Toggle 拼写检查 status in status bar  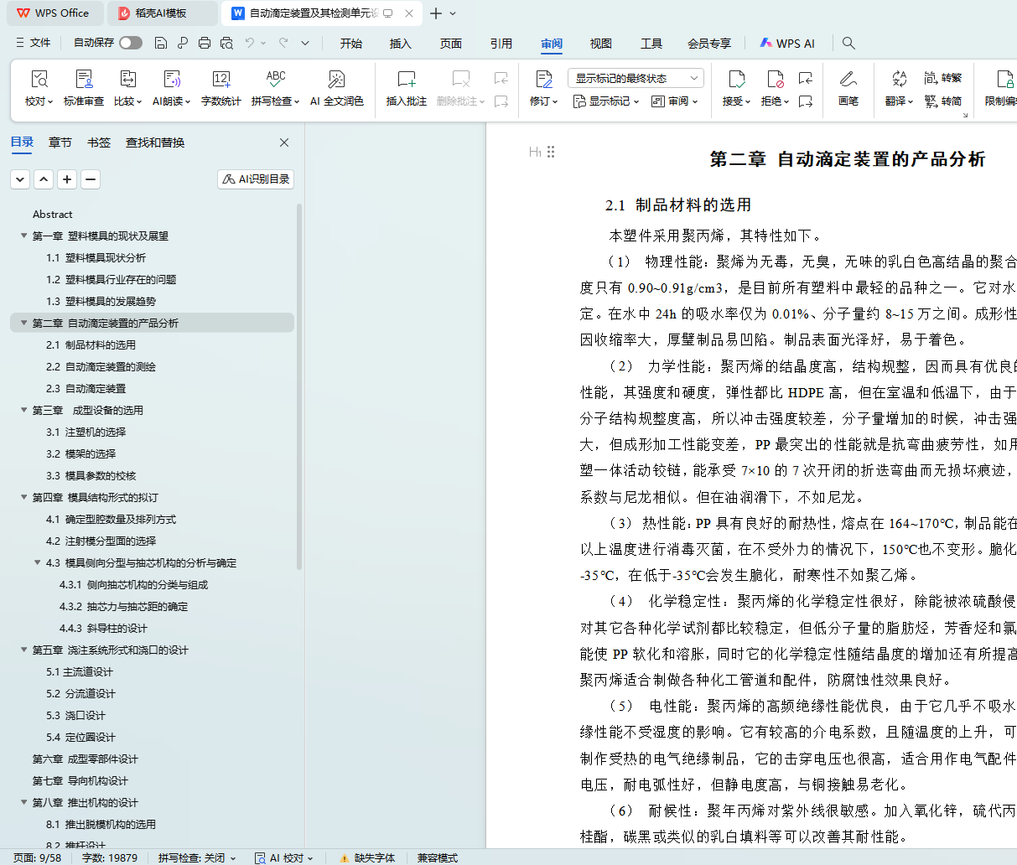click(x=196, y=857)
